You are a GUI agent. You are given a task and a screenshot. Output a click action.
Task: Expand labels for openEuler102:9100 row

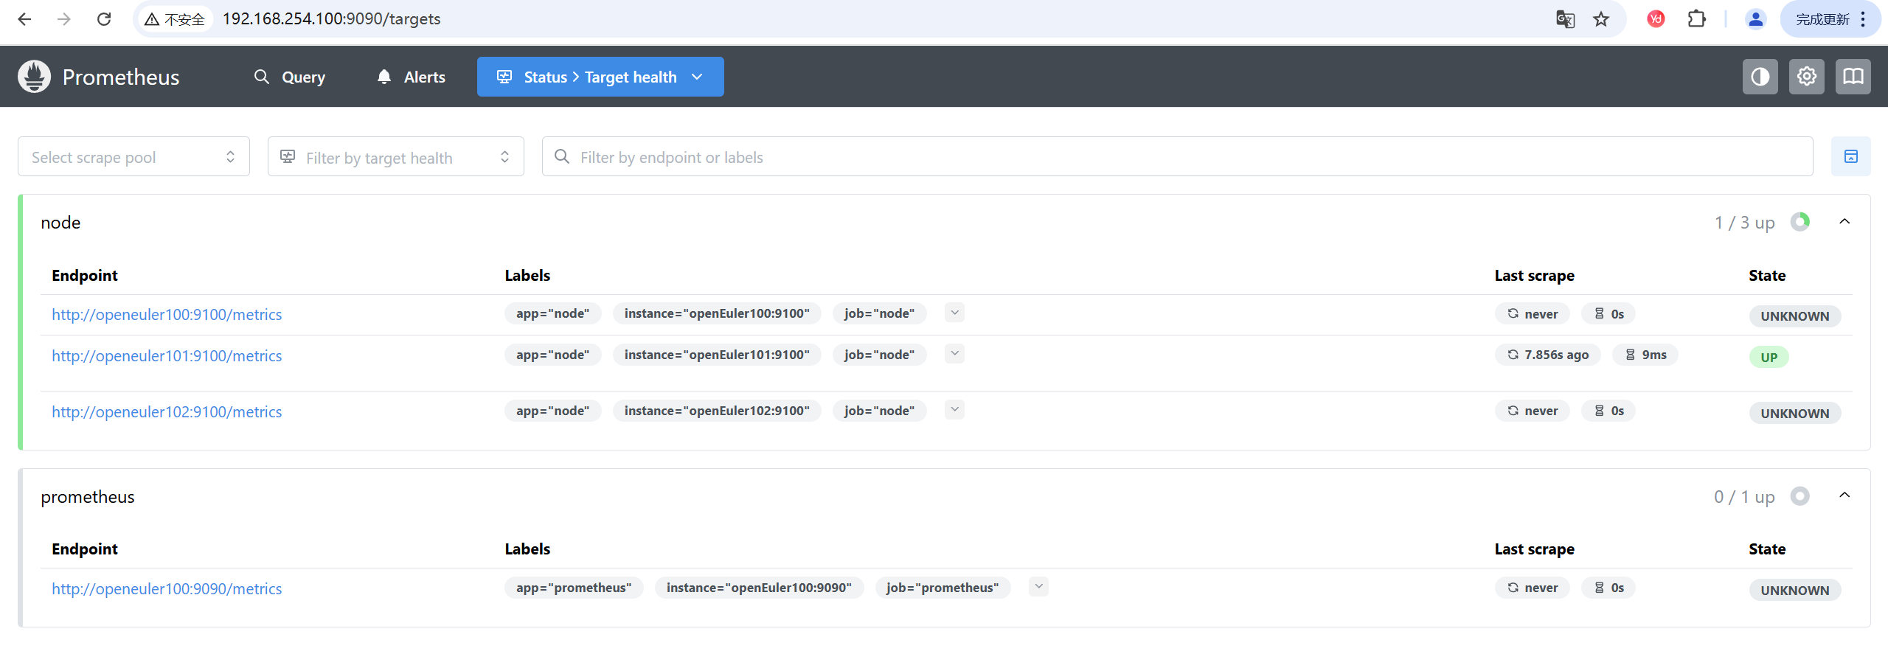pyautogui.click(x=954, y=410)
